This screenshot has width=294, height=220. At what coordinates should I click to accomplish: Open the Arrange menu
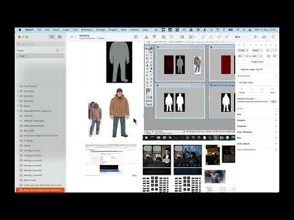[x=100, y=30]
